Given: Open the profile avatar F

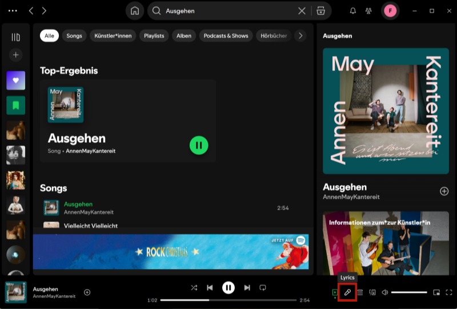Looking at the screenshot, I should tap(390, 11).
